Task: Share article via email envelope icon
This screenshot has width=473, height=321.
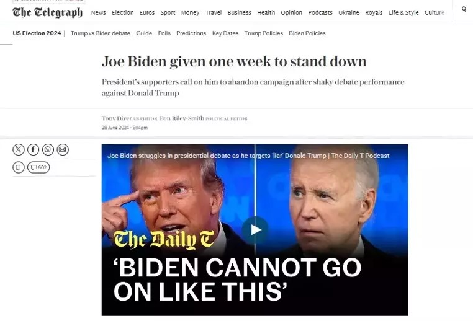Action: coord(63,150)
